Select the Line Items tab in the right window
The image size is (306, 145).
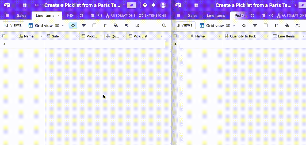[216, 16]
